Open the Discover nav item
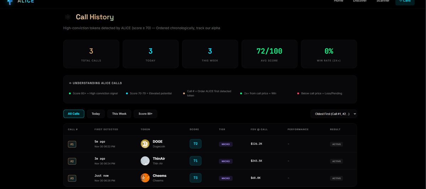This screenshot has height=189, width=426. tap(360, 1)
